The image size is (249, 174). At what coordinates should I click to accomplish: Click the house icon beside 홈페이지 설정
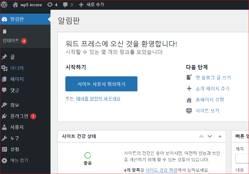(189, 100)
